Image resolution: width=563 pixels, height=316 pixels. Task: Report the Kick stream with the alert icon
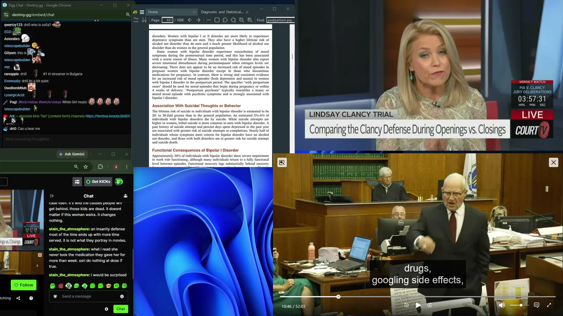[31, 298]
